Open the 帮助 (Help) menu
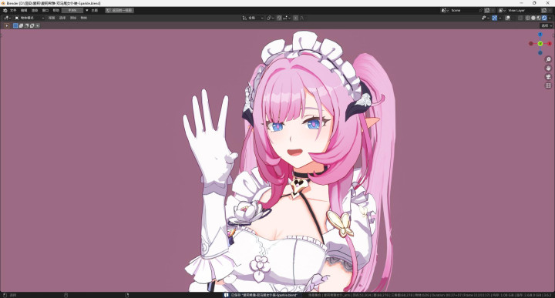This screenshot has width=555, height=298. click(x=56, y=10)
